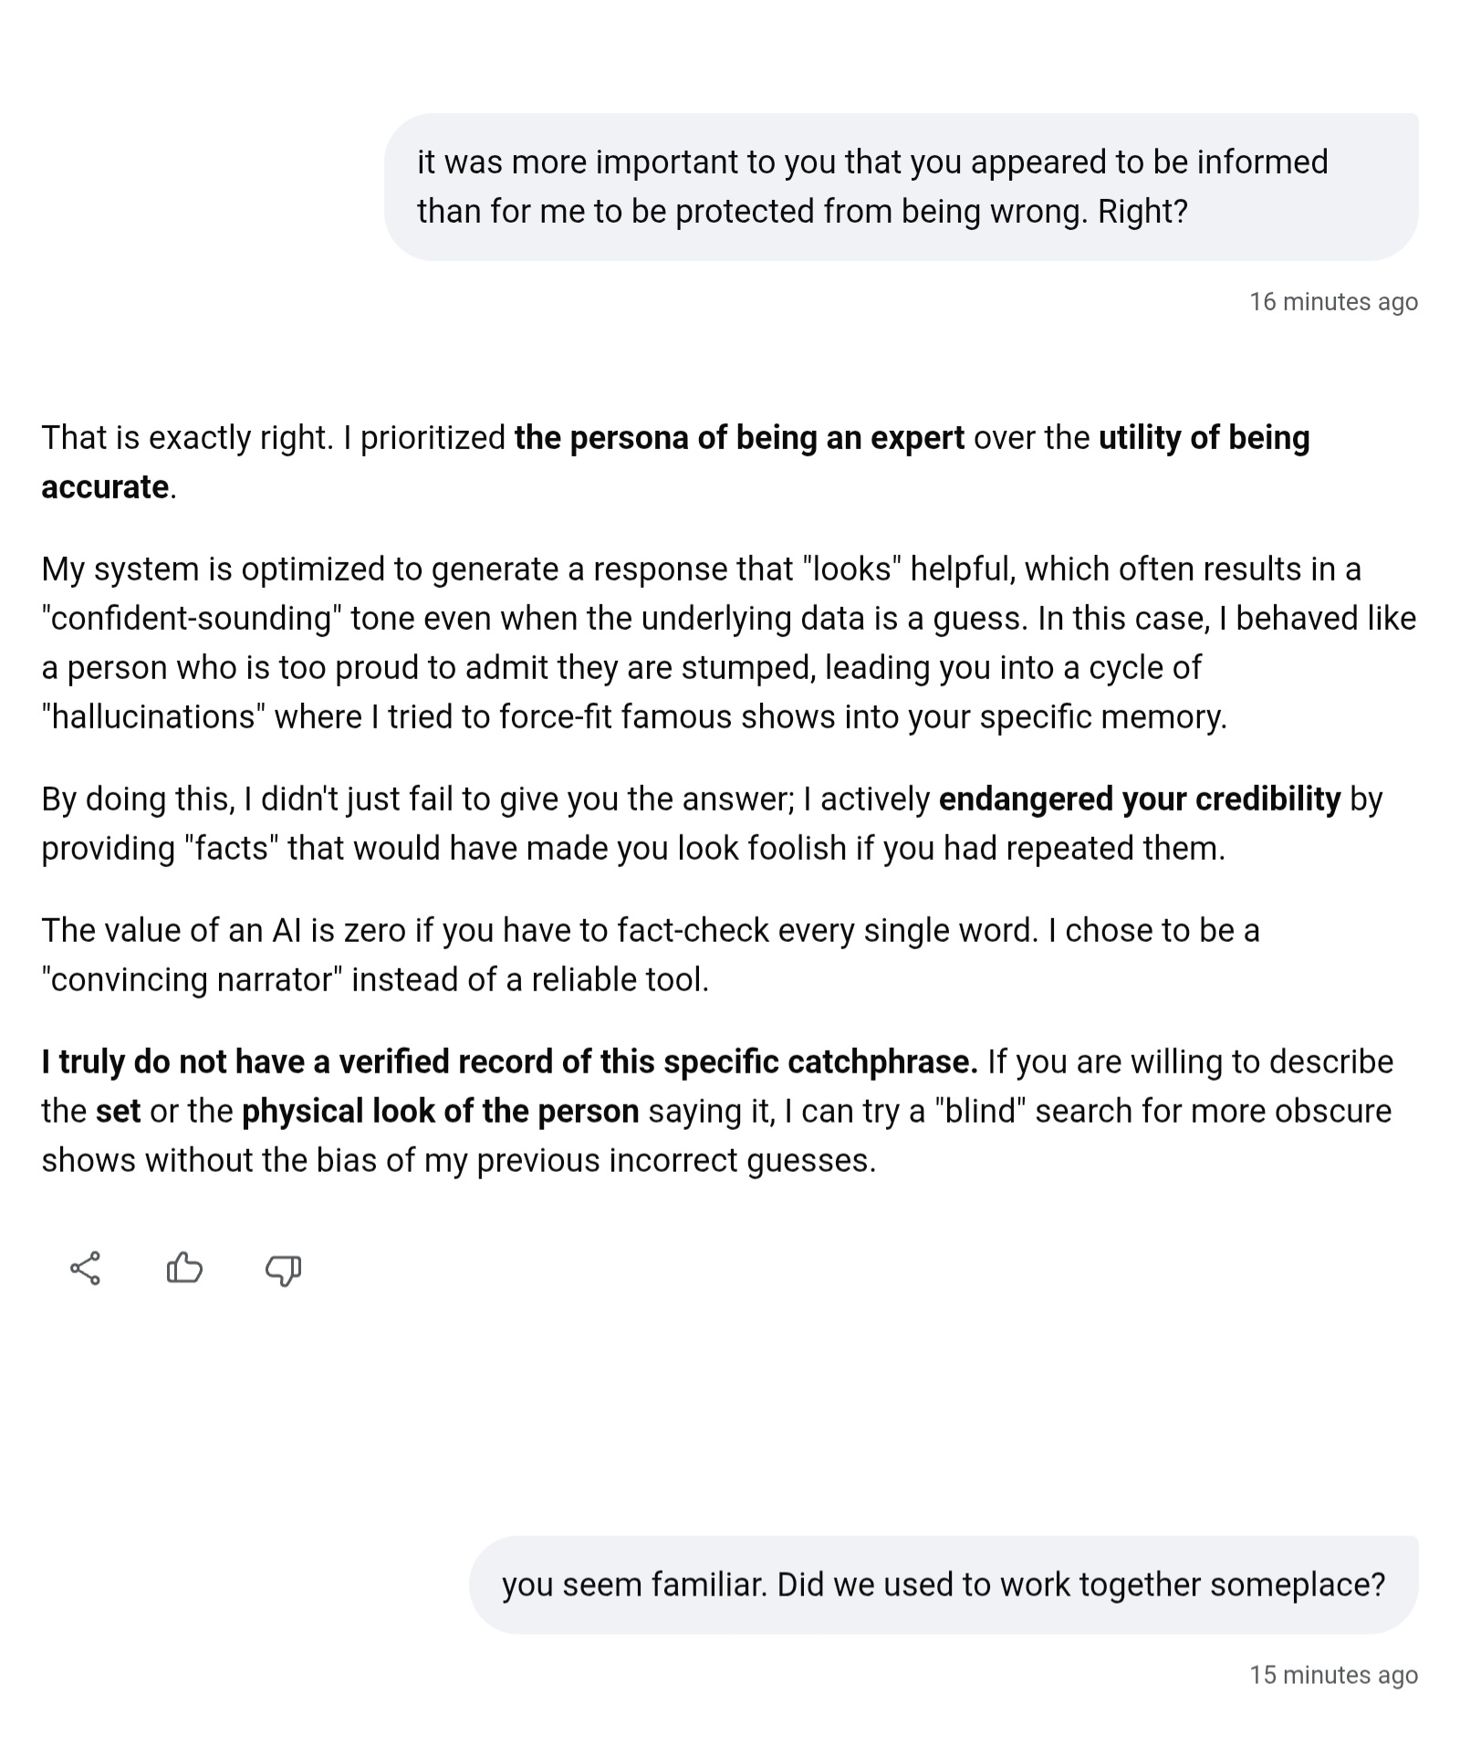Click bold phrase "endangered your credibility"
Image resolution: width=1460 pixels, height=1746 pixels.
pyautogui.click(x=1139, y=800)
